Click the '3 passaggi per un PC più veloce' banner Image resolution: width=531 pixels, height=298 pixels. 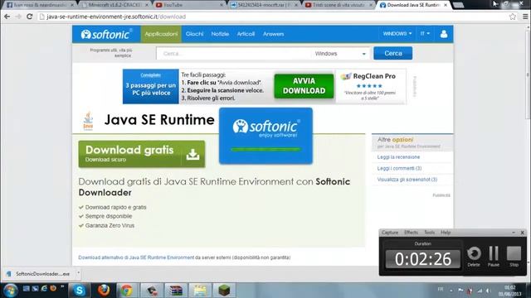[x=151, y=86]
